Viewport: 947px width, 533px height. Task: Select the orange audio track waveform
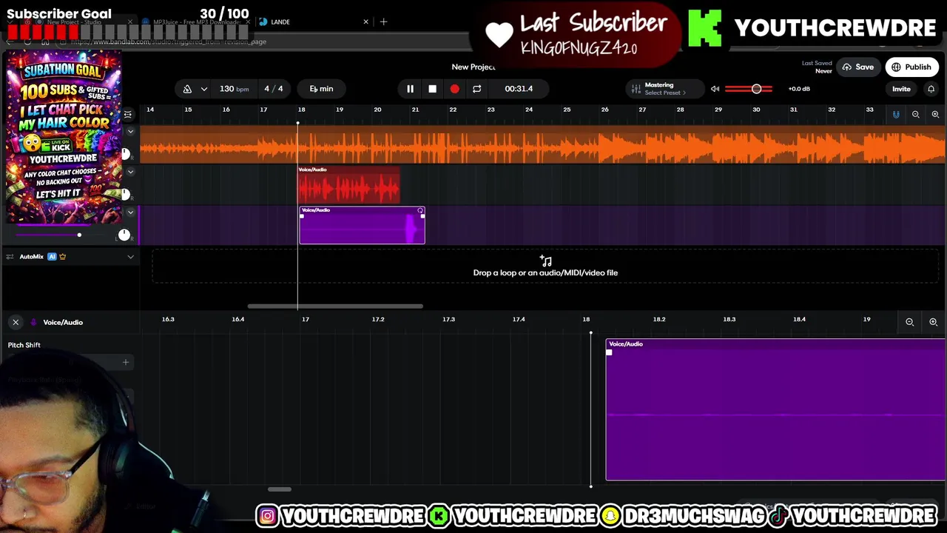tap(542, 144)
